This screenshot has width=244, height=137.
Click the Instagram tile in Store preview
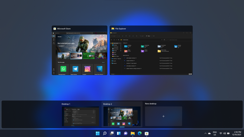[x=88, y=69]
